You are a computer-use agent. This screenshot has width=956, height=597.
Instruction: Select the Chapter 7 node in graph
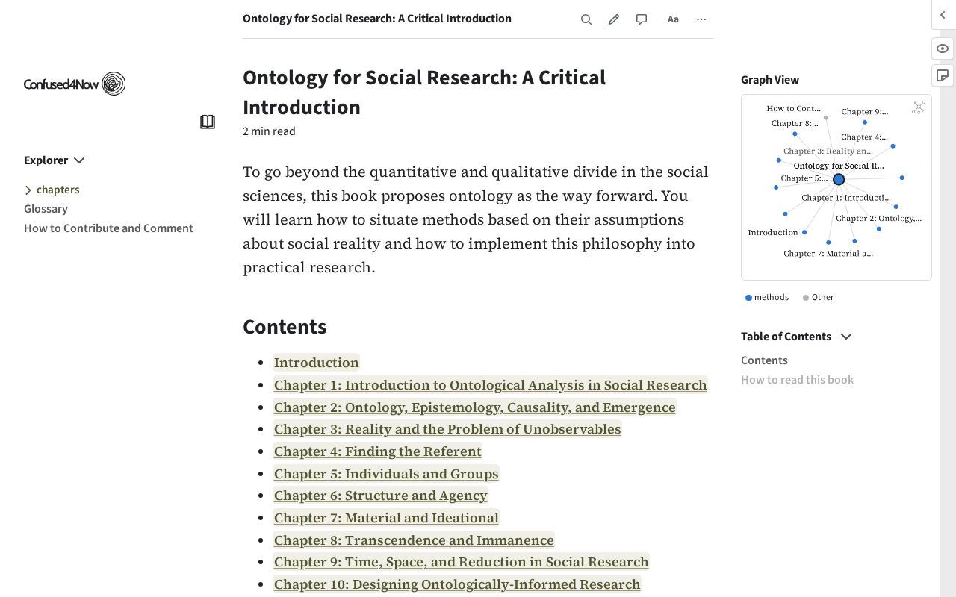coord(828,243)
